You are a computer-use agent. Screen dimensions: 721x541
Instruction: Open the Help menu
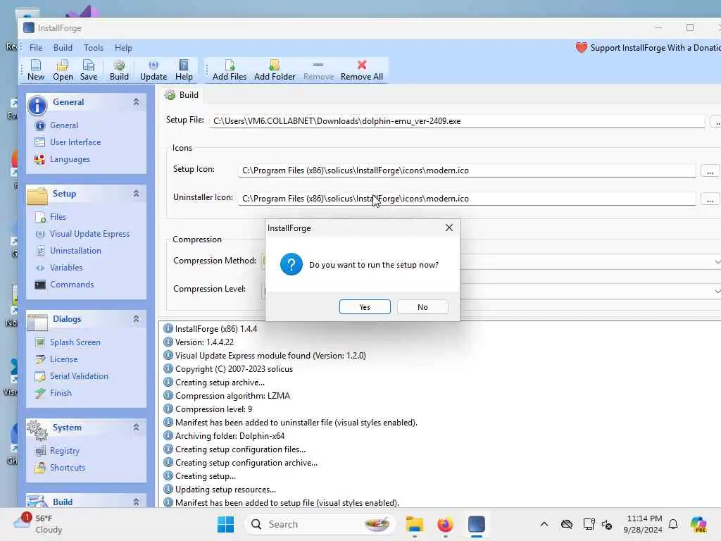123,47
